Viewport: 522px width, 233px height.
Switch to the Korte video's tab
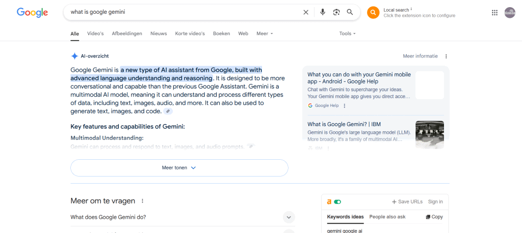pos(190,34)
